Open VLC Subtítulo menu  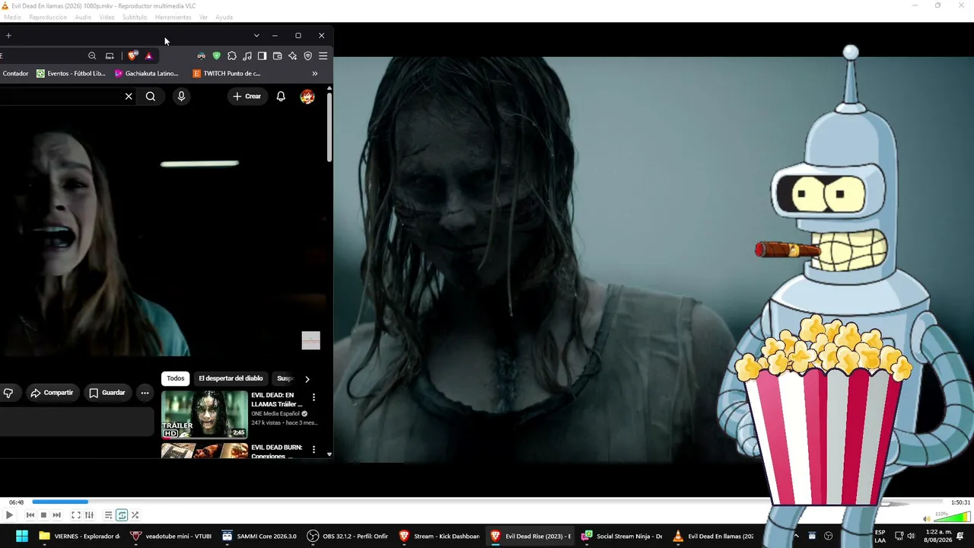point(135,17)
